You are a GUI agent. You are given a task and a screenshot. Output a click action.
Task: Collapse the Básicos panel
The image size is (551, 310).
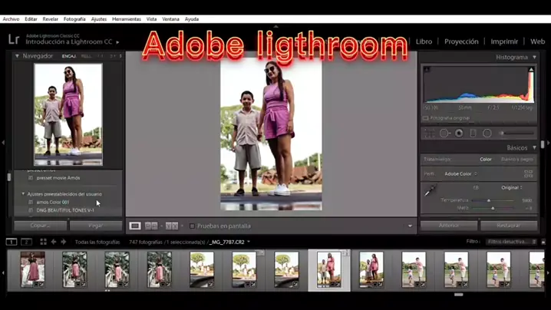click(534, 147)
